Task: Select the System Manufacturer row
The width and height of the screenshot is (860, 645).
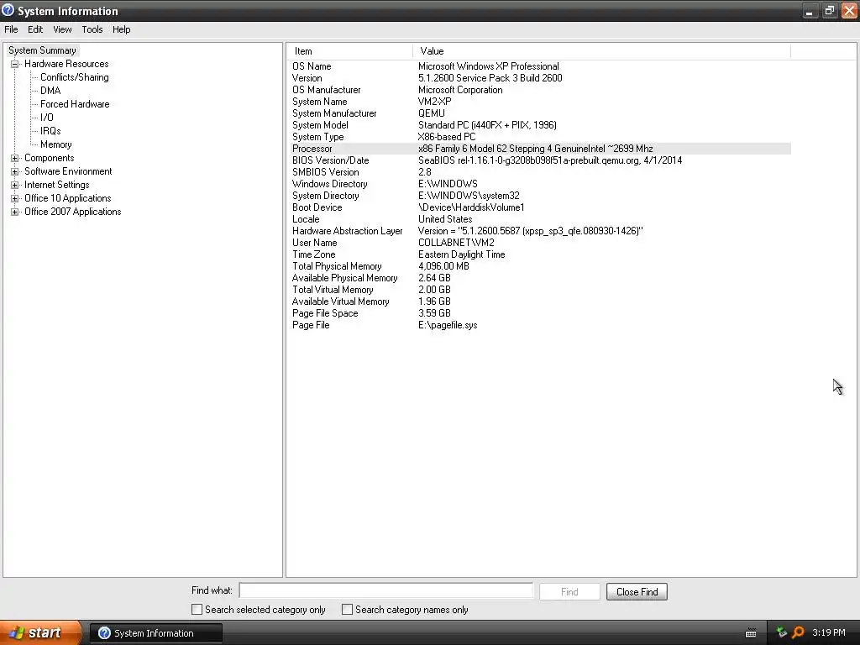Action: 540,113
